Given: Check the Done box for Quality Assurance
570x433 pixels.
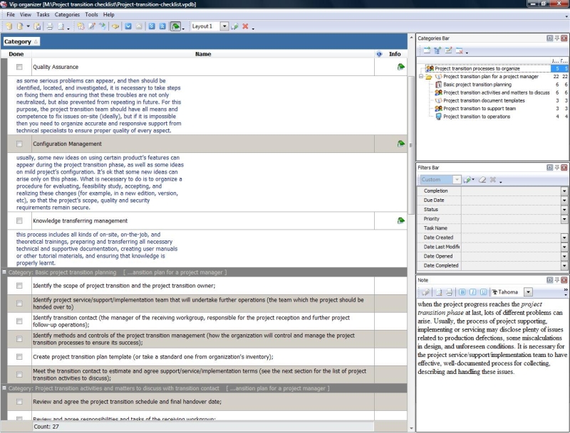Looking at the screenshot, I should (19, 67).
